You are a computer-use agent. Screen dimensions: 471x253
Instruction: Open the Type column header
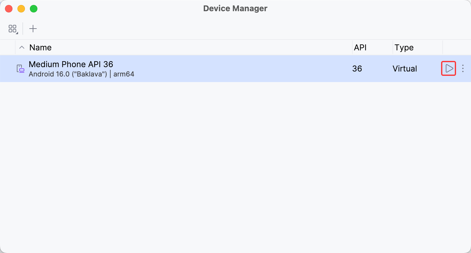(x=404, y=47)
